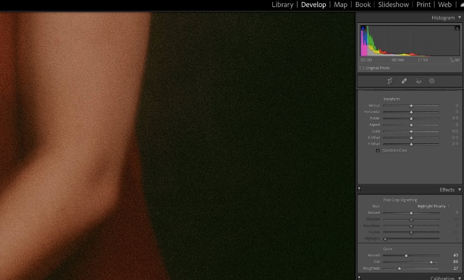
Task: Click the vignetting Highlights slider
Action: (x=411, y=239)
